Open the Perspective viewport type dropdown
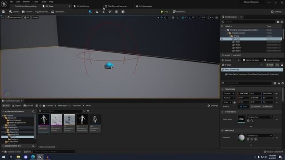This screenshot has width=285, height=160. click(x=14, y=17)
